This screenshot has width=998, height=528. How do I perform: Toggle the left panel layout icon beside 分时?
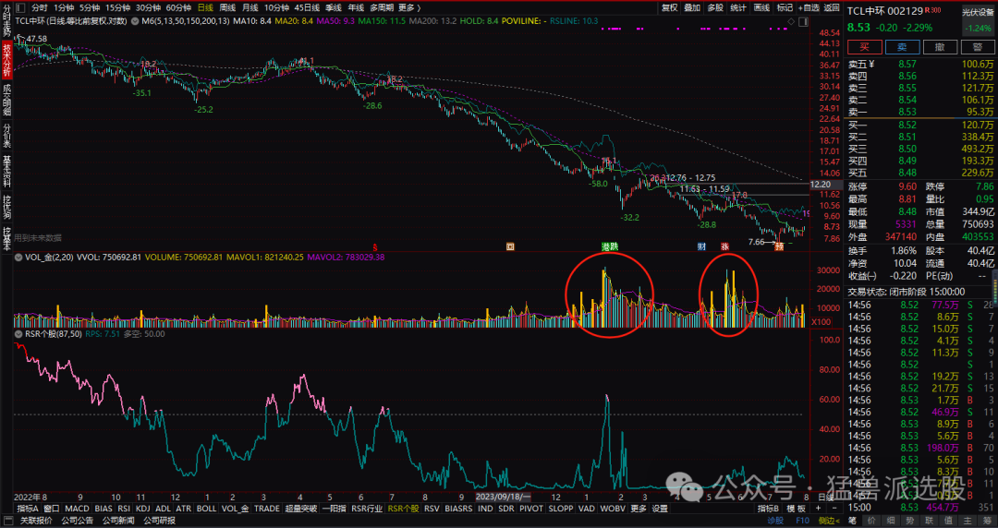click(x=20, y=7)
